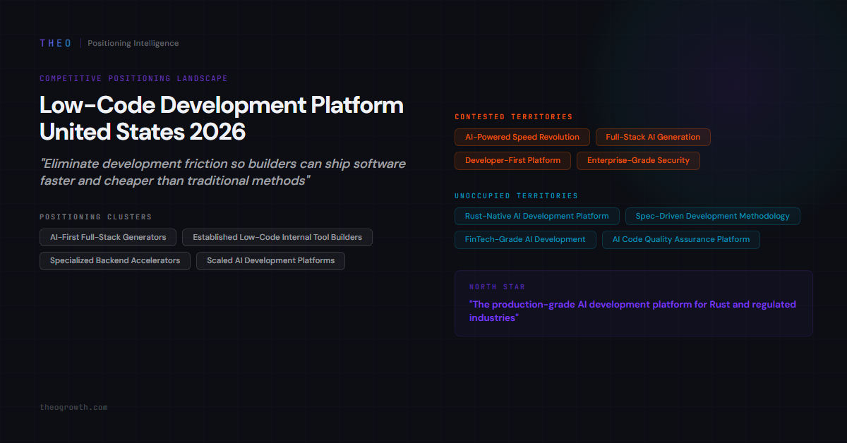Choose the Enterprise-Grade Security tag
The height and width of the screenshot is (443, 847).
(639, 160)
